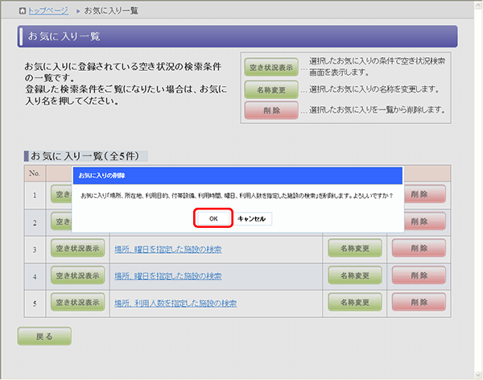Click the home icon beside トップページ
The width and height of the screenshot is (483, 380).
[23, 11]
